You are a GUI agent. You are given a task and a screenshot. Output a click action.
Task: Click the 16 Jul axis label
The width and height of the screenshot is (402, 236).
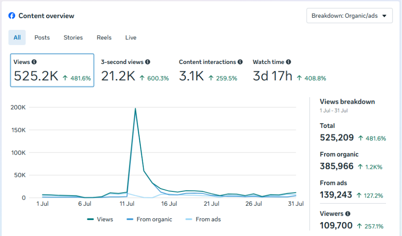tap(169, 204)
